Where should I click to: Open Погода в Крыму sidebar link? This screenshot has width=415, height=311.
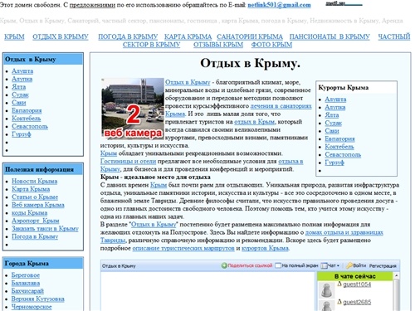tap(35, 236)
